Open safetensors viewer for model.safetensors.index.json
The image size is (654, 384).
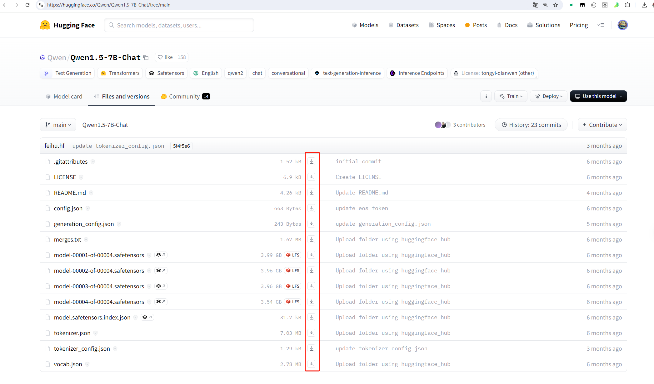(x=147, y=317)
